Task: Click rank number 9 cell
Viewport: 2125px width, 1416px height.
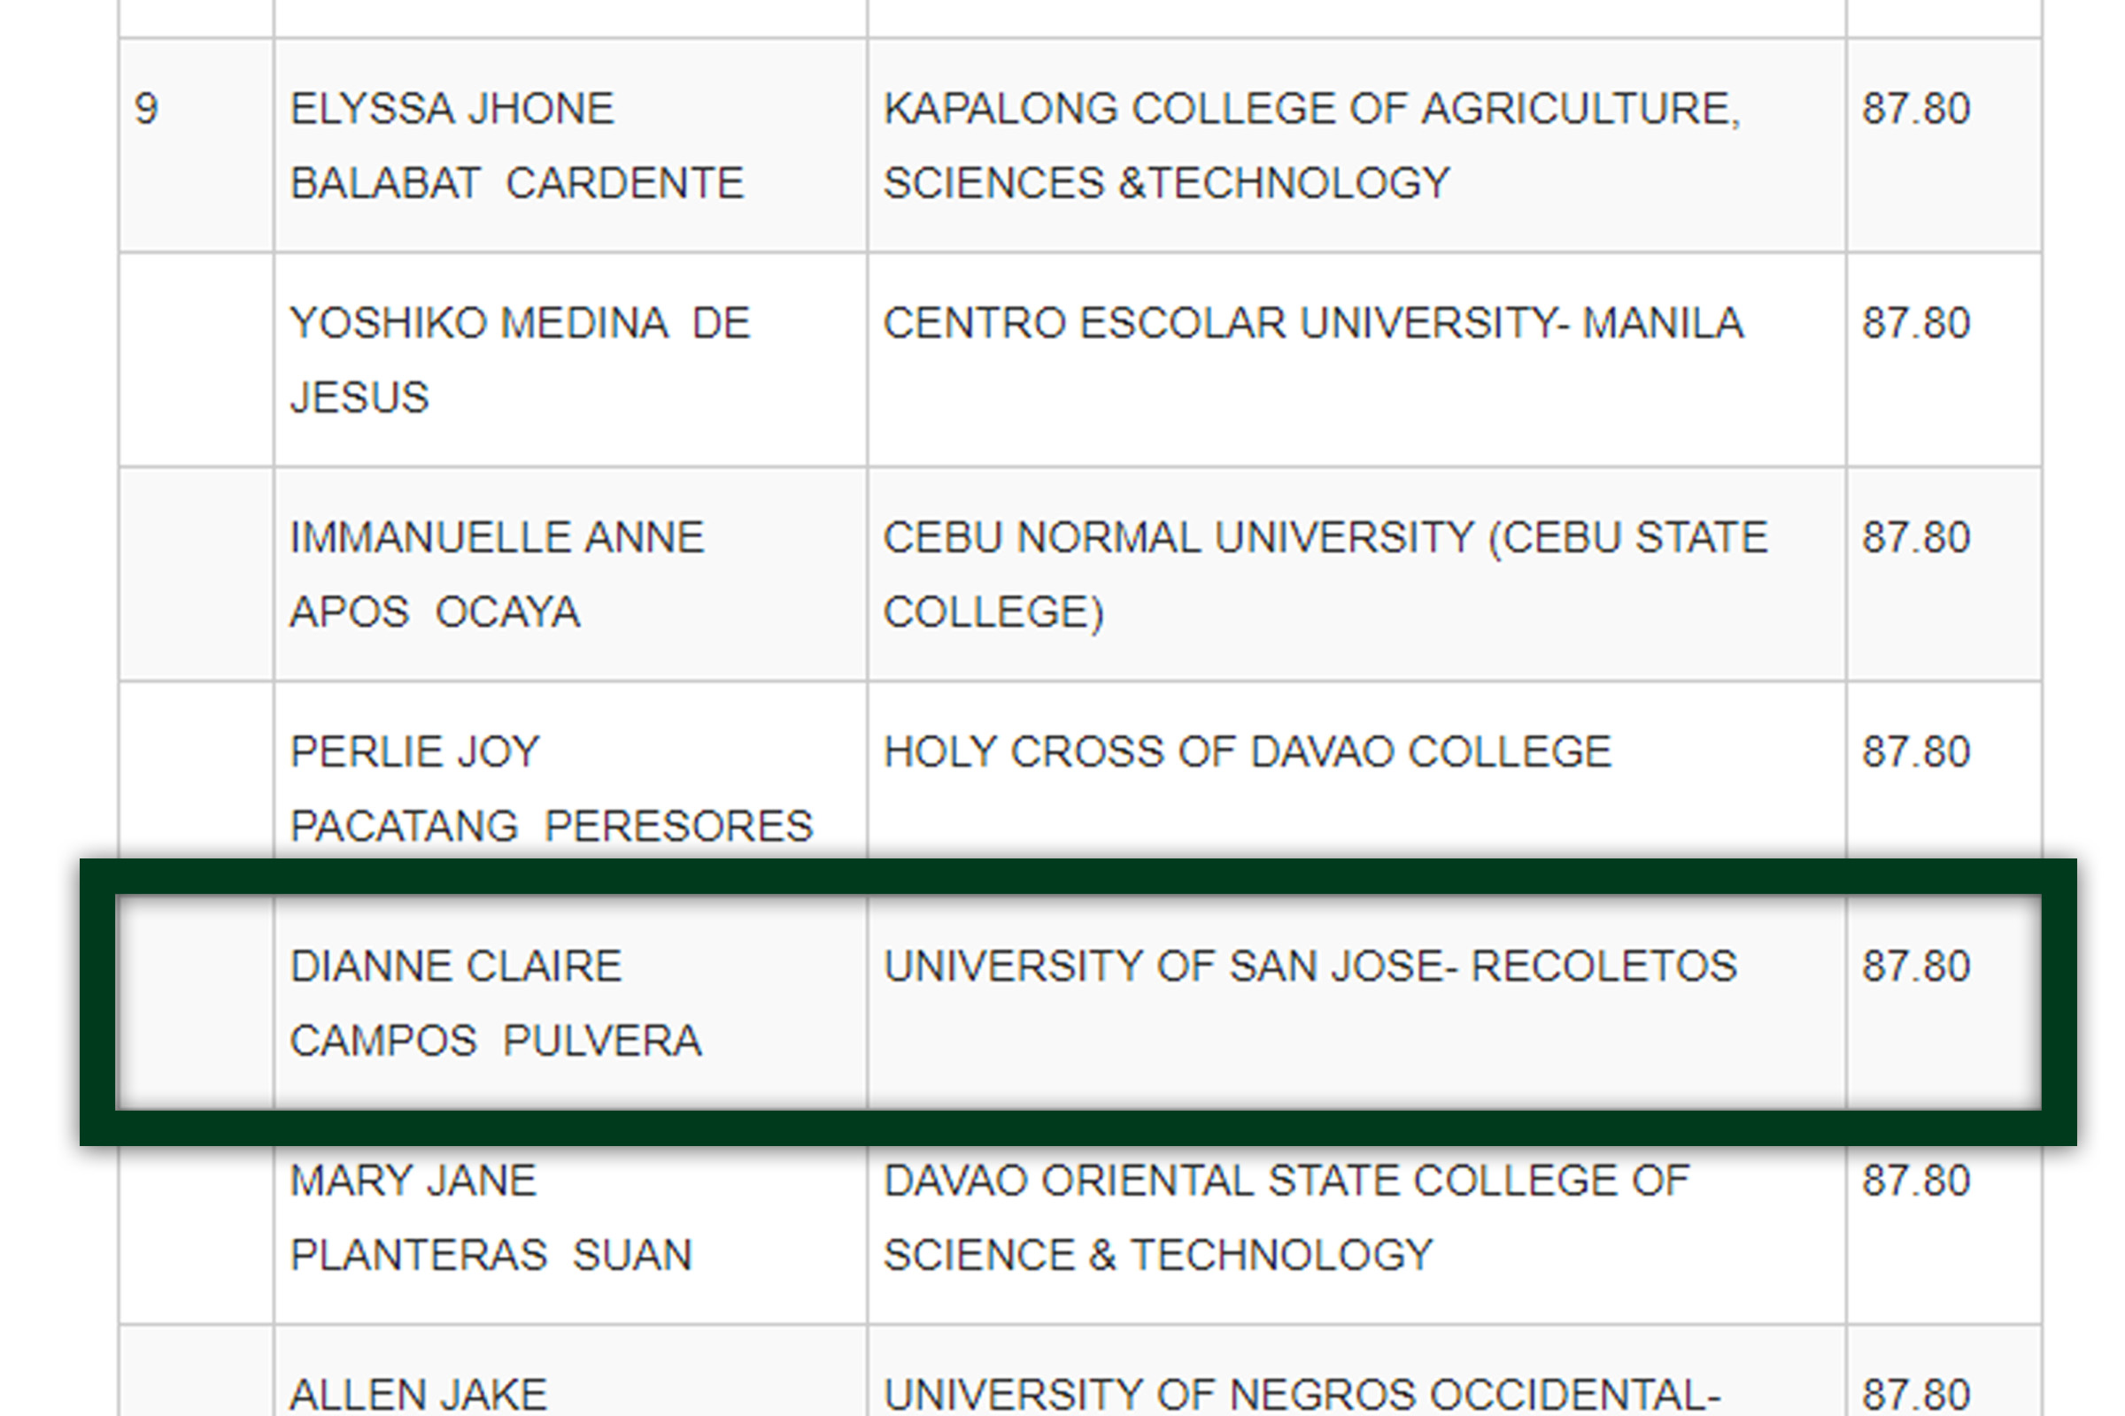Action: pyautogui.click(x=196, y=145)
